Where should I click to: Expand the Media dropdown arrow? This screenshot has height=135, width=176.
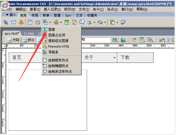click(x=61, y=23)
